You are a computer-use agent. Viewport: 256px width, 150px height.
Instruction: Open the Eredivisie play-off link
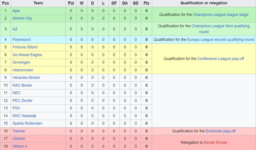pos(221,131)
